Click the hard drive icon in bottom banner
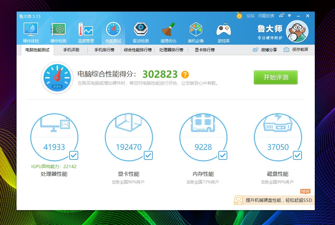 239,200
